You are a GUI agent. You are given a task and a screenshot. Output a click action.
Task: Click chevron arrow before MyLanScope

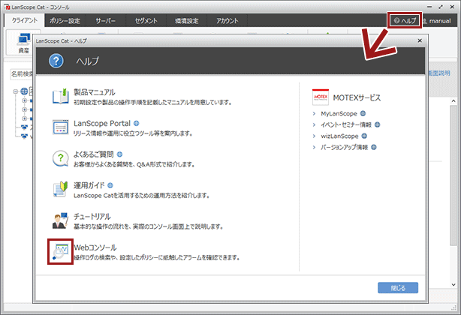click(x=315, y=113)
